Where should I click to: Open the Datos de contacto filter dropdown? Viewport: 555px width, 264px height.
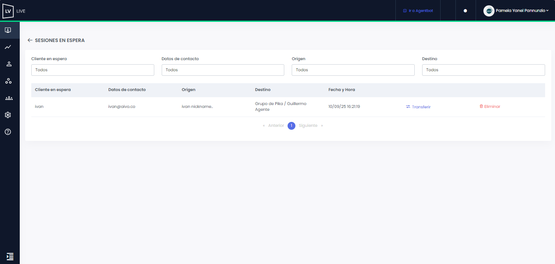click(x=223, y=70)
